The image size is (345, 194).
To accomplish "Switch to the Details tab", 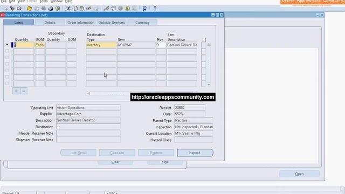I will 50,23.
